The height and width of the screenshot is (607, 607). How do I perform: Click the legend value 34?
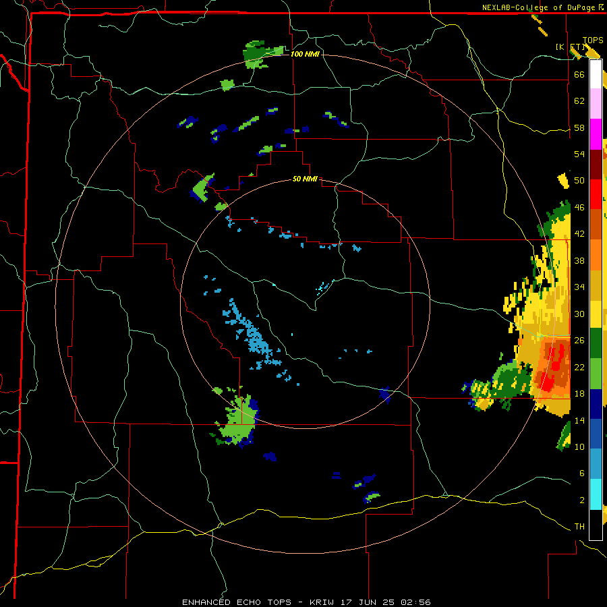(x=579, y=287)
